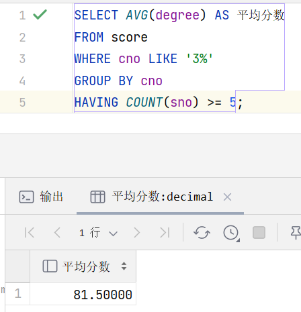301x312 pixels.
Task: Click the console icon beside 输出
Action: coord(26,197)
